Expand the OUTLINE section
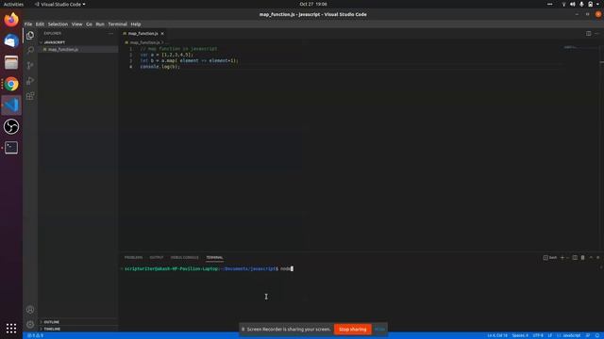 click(x=50, y=322)
